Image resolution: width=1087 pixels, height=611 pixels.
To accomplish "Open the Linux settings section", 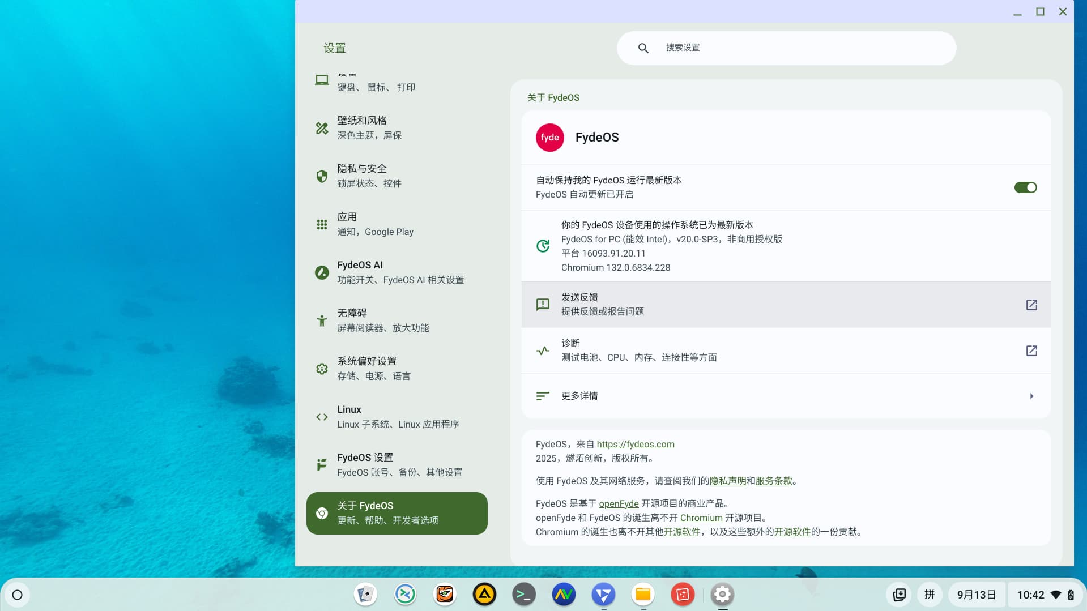I will (x=397, y=417).
